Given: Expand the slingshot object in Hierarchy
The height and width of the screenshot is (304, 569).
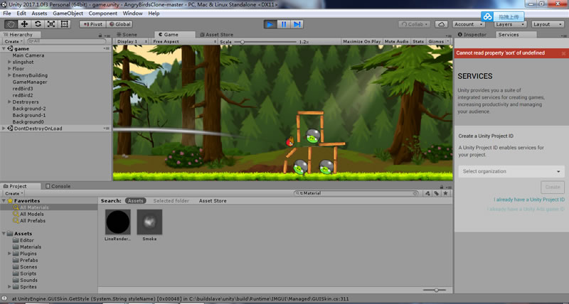Looking at the screenshot, I should click(9, 62).
